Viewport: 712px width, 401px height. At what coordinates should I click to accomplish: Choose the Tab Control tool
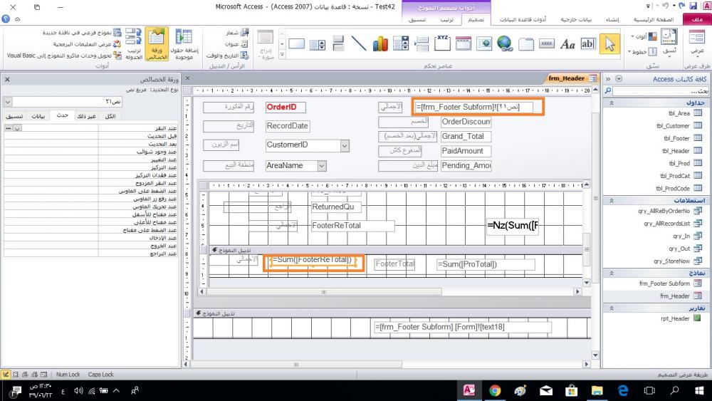pyautogui.click(x=526, y=44)
